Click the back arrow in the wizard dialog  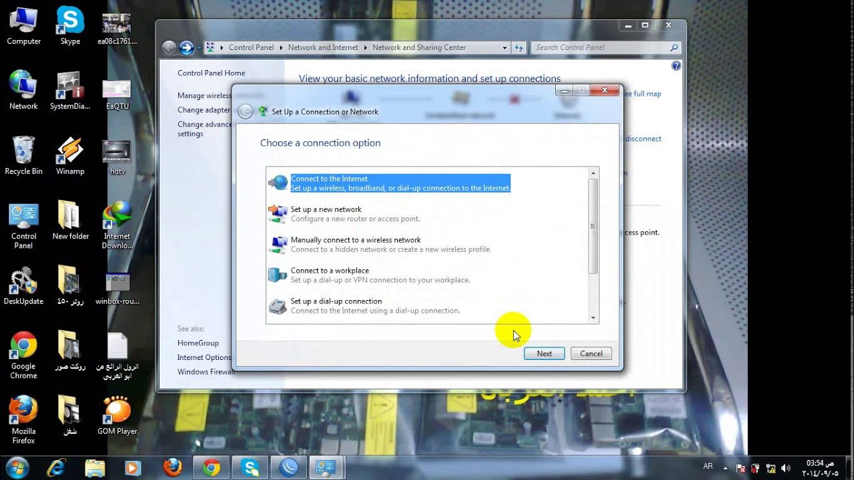(246, 111)
